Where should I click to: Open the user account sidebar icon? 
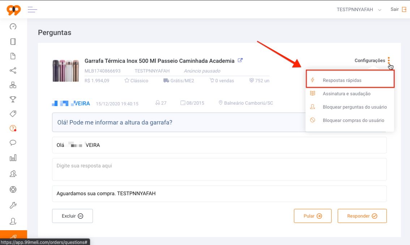[13, 221]
